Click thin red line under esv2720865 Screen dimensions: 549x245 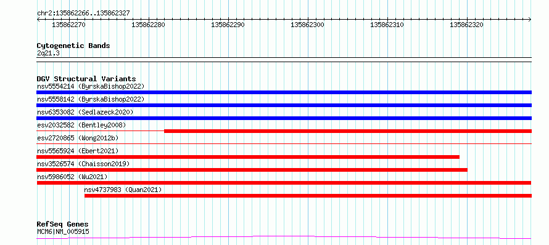click(284, 143)
